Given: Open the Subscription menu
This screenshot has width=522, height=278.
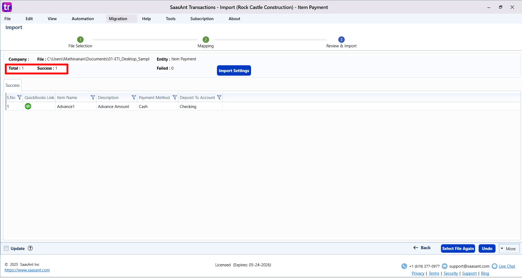Looking at the screenshot, I should tap(202, 18).
